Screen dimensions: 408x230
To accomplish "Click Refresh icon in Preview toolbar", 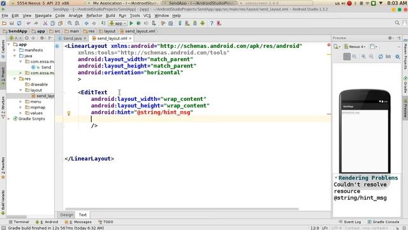I will (x=380, y=56).
